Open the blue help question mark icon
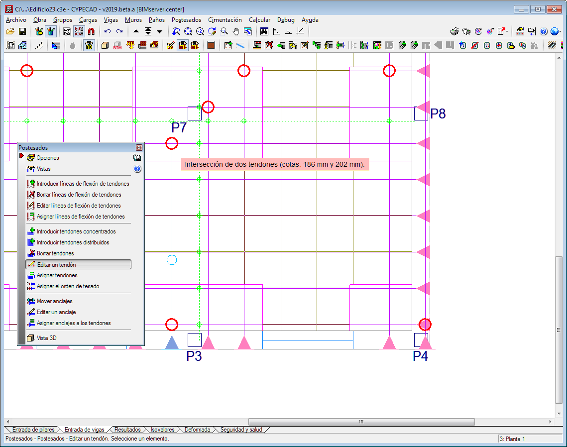This screenshot has width=567, height=447. [x=544, y=31]
